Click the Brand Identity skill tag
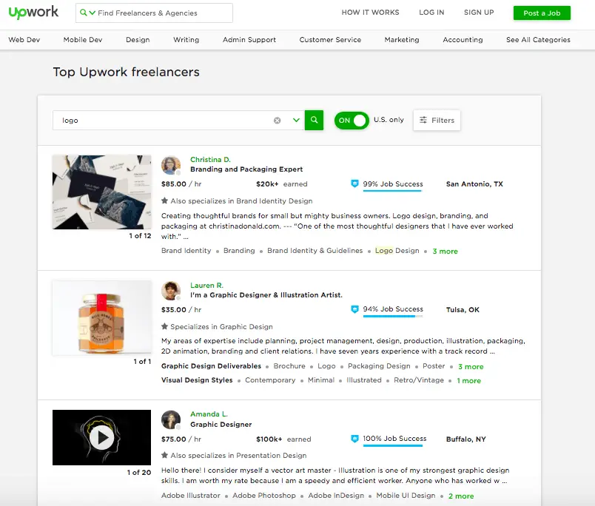The height and width of the screenshot is (506, 595). pyautogui.click(x=186, y=251)
